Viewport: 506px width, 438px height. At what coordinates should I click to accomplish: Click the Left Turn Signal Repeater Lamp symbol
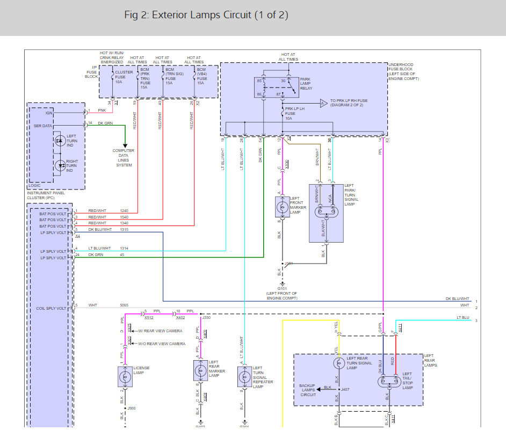pos(244,377)
